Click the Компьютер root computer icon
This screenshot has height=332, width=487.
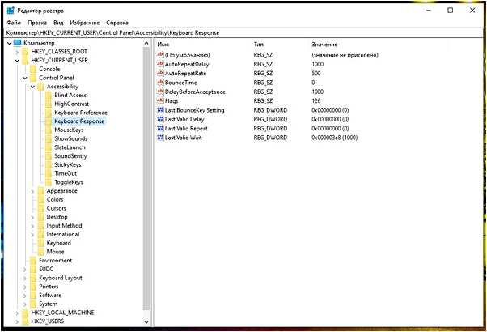(x=17, y=42)
